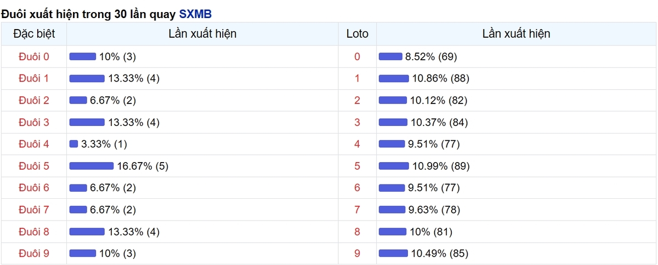Click the Đặc biệt column header

tap(33, 34)
